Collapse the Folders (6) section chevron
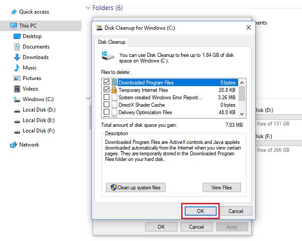 point(89,8)
